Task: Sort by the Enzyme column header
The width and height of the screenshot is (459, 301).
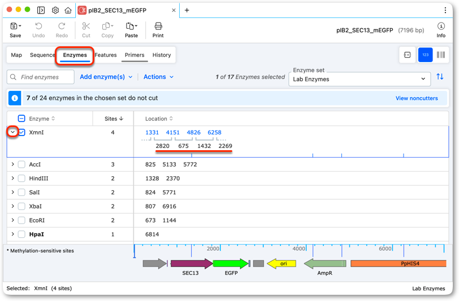Action: (x=42, y=119)
